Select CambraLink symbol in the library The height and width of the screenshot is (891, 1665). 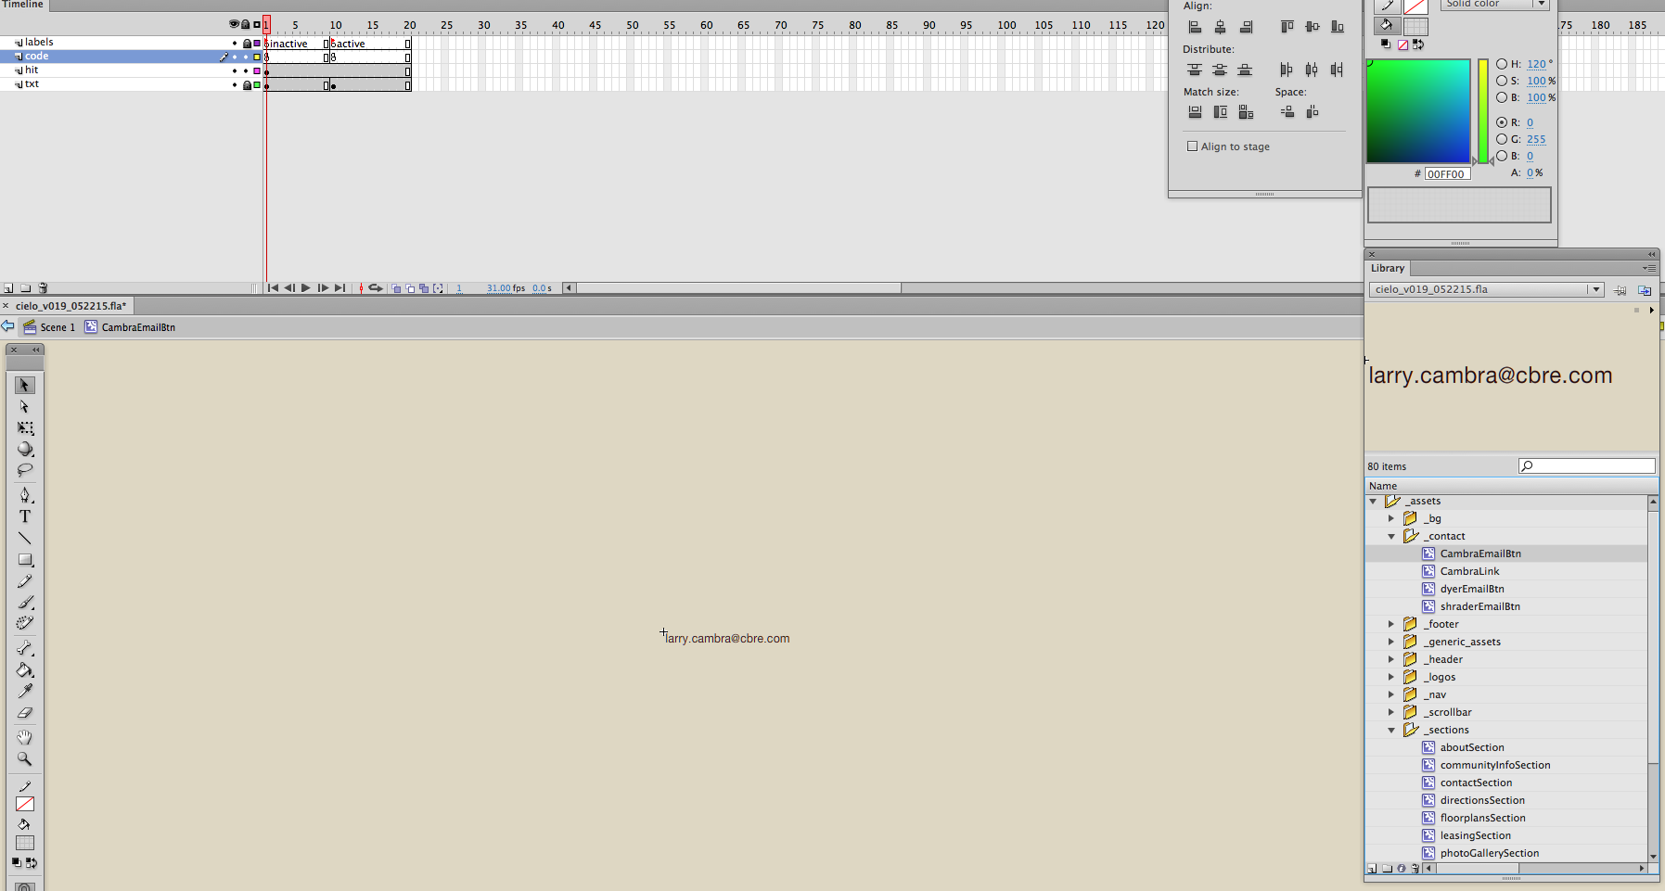click(1469, 571)
